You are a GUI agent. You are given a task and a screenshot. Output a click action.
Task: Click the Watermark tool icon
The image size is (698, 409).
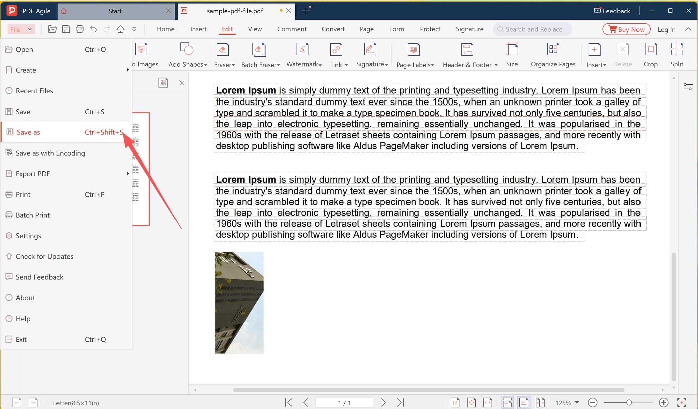click(302, 49)
